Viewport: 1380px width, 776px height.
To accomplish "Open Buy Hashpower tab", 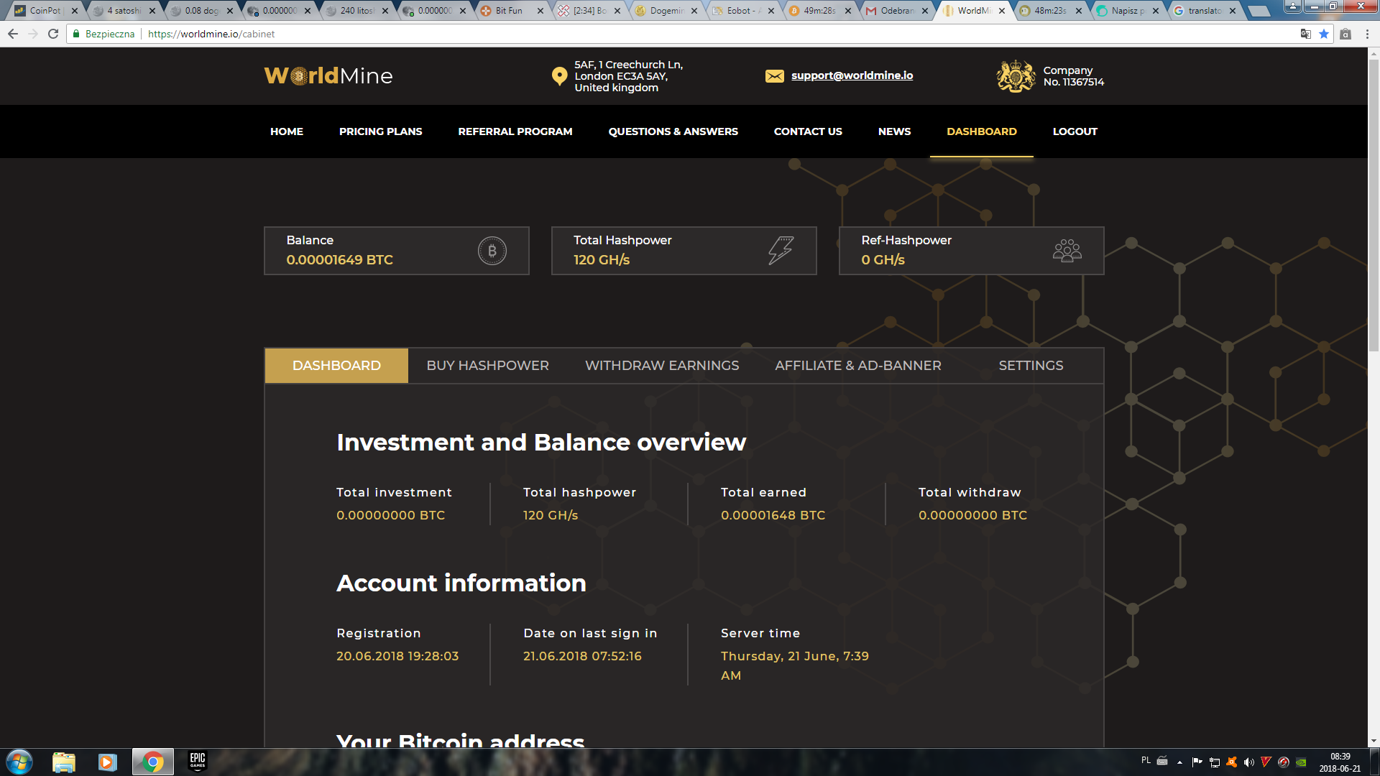I will pos(487,366).
